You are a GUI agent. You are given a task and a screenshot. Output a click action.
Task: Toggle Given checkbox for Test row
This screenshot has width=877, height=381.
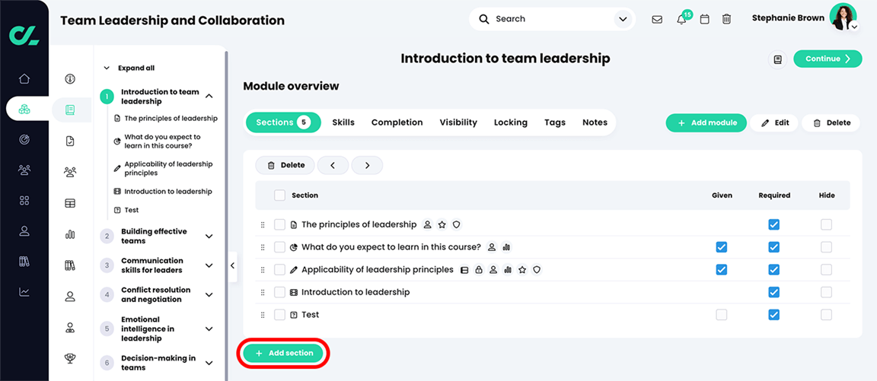pyautogui.click(x=721, y=315)
